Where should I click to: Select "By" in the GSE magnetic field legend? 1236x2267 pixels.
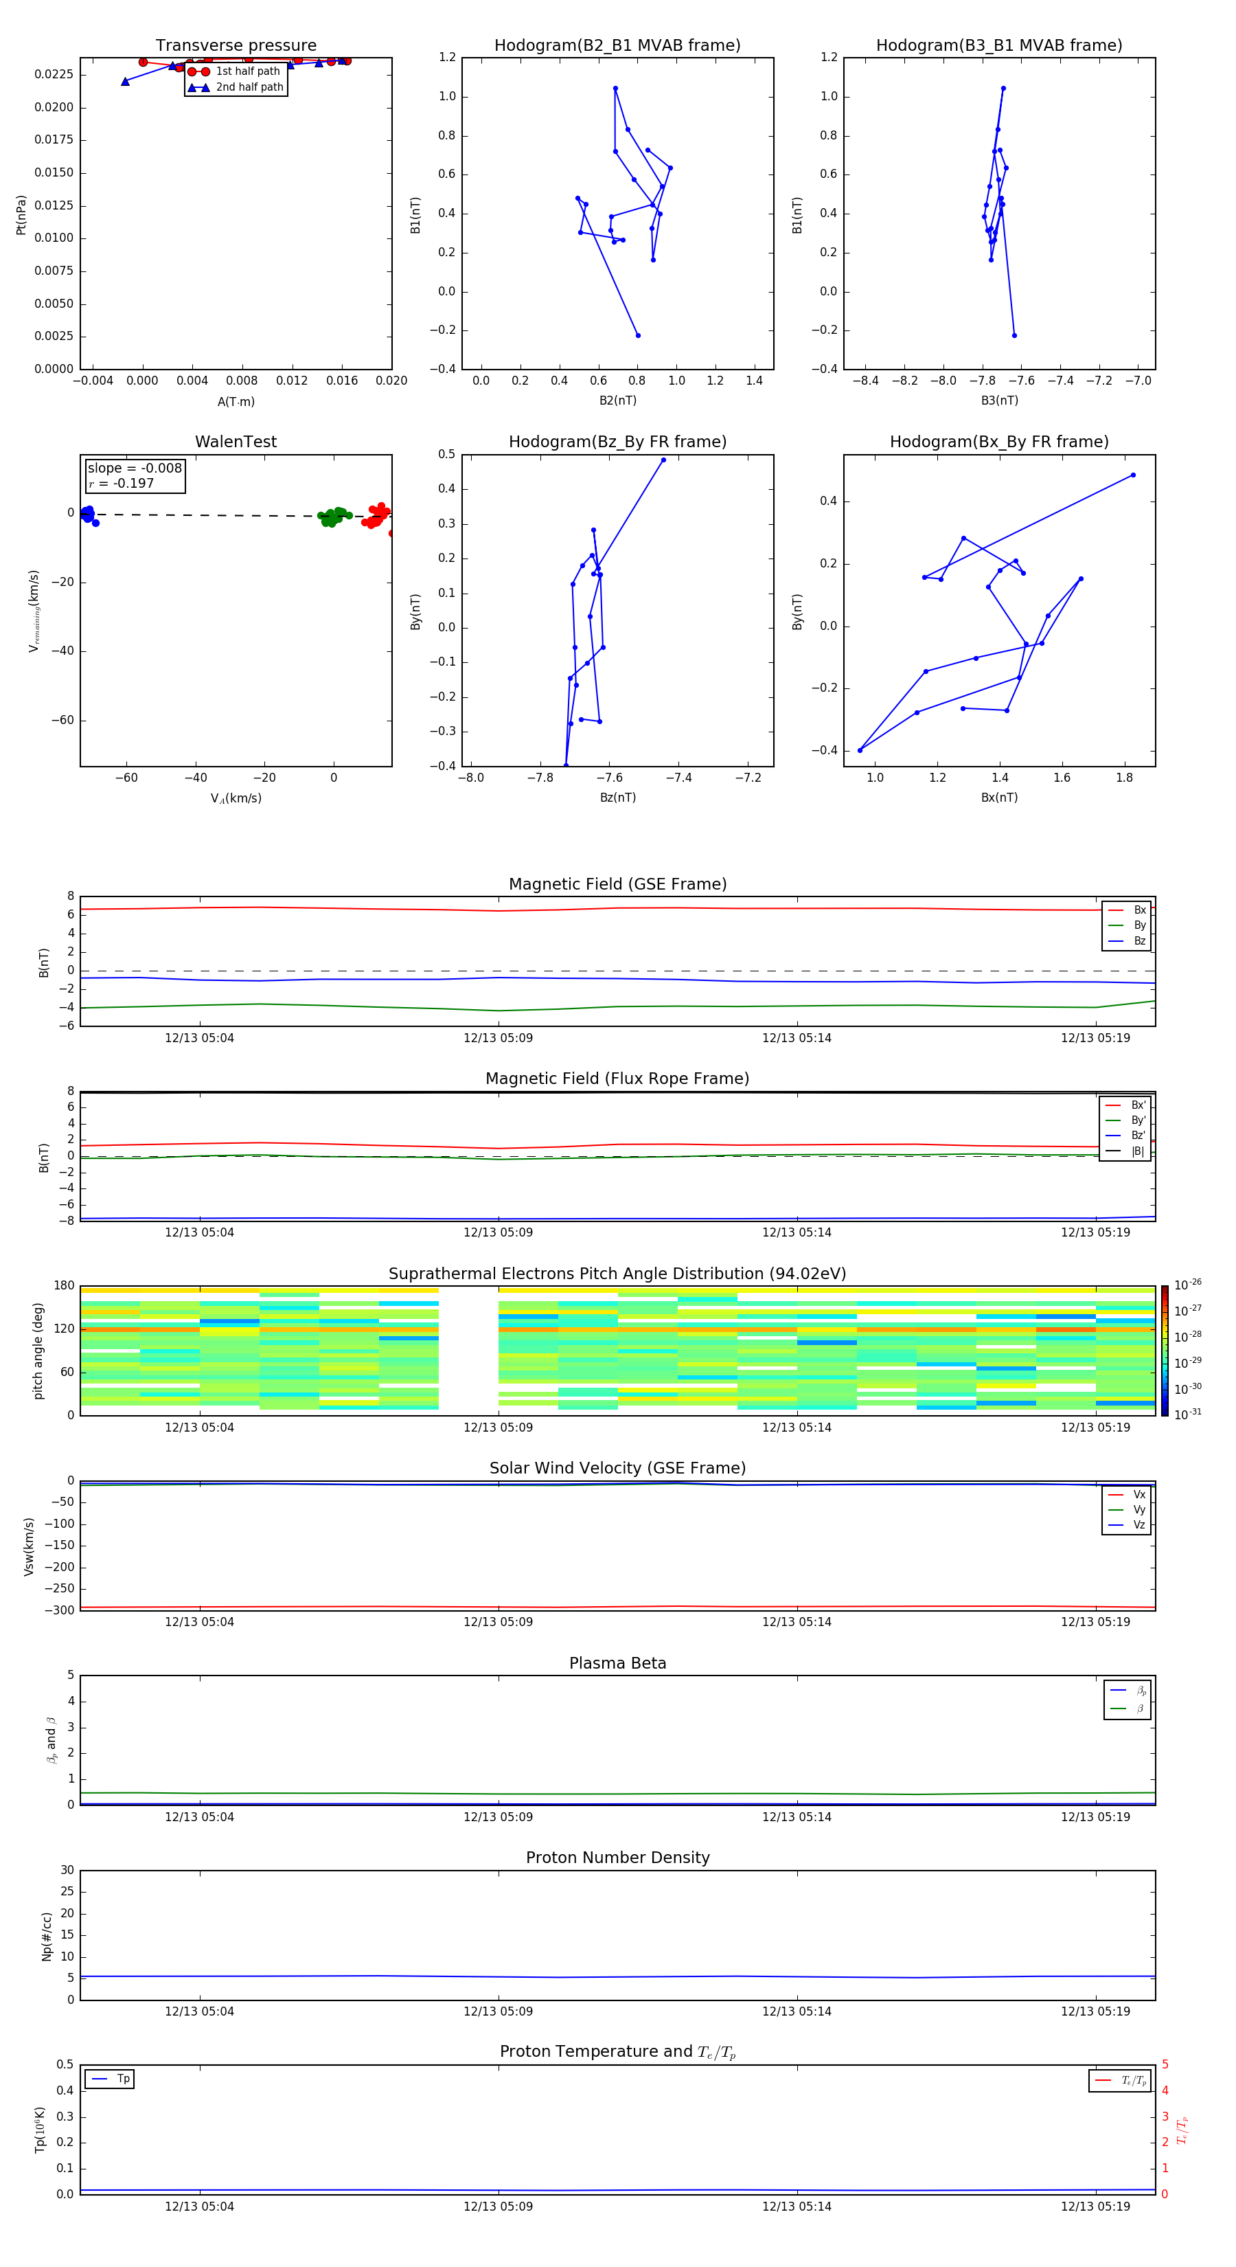pos(1127,925)
